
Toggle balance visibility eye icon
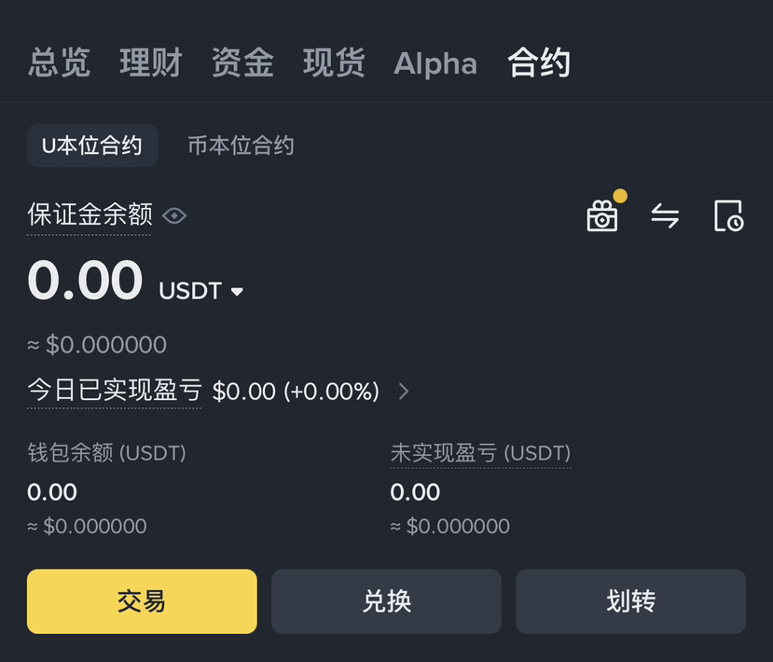[x=174, y=216]
